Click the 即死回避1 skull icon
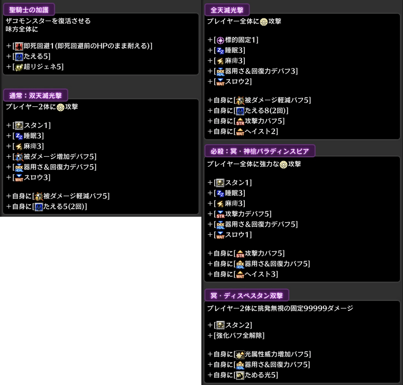The width and height of the screenshot is (403, 385). click(x=19, y=46)
